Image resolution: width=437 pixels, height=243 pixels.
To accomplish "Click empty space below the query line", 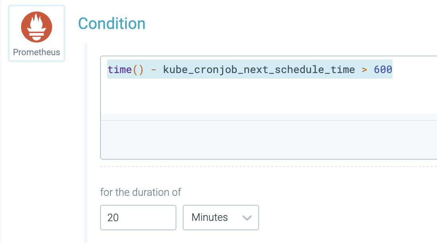I will [238, 95].
